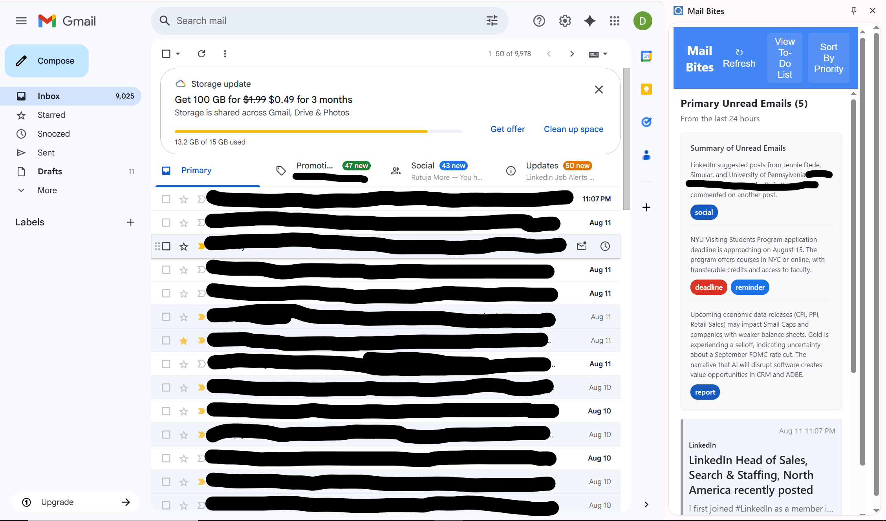Viewport: 886px width, 521px height.
Task: Open Google Calendar from the right side panel
Action: (x=646, y=56)
